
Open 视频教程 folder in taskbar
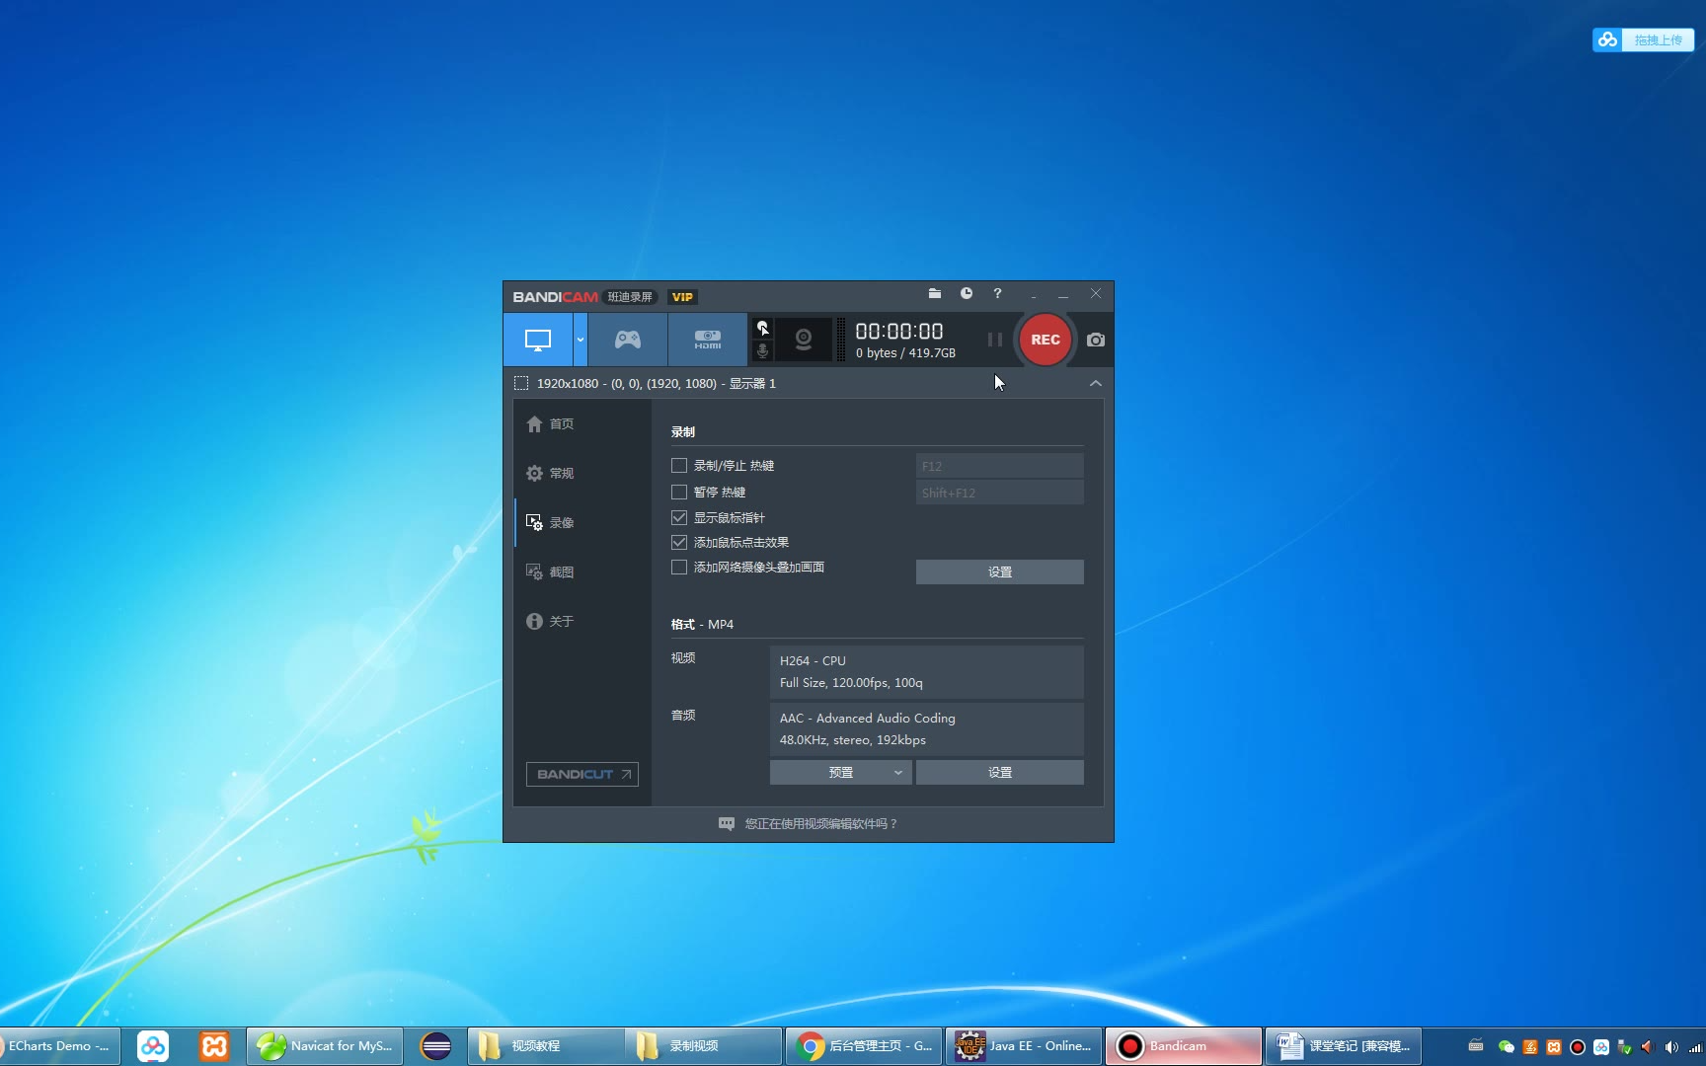[x=546, y=1046]
